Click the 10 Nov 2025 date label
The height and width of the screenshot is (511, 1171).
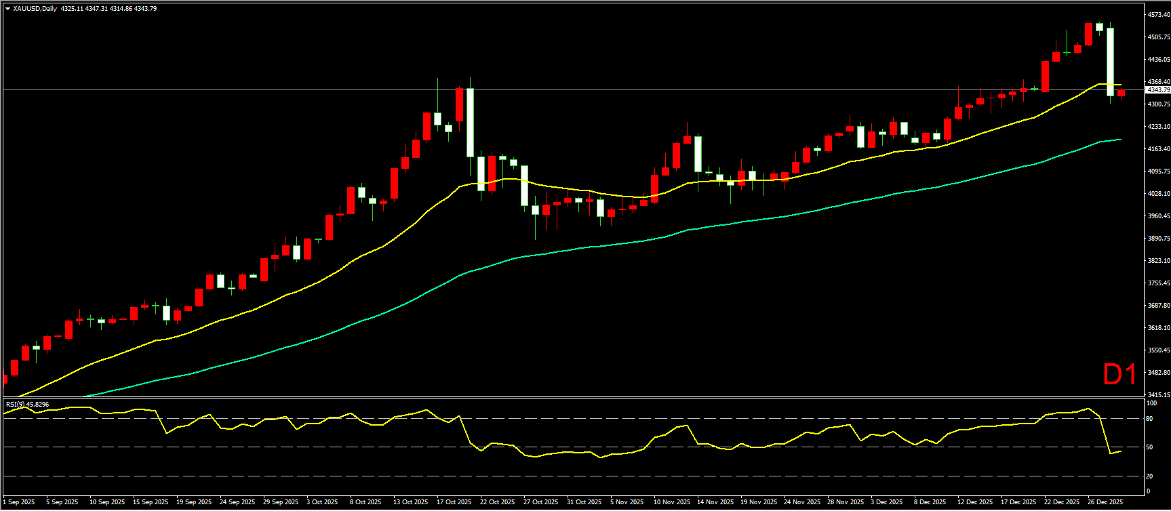tap(671, 502)
